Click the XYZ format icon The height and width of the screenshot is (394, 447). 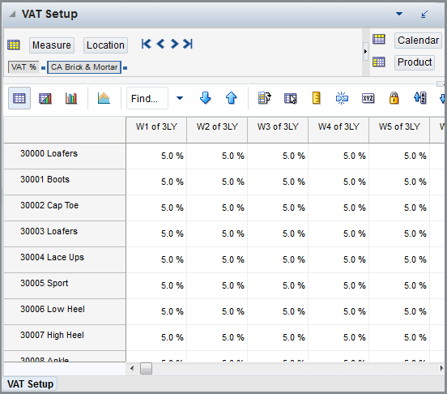point(368,98)
